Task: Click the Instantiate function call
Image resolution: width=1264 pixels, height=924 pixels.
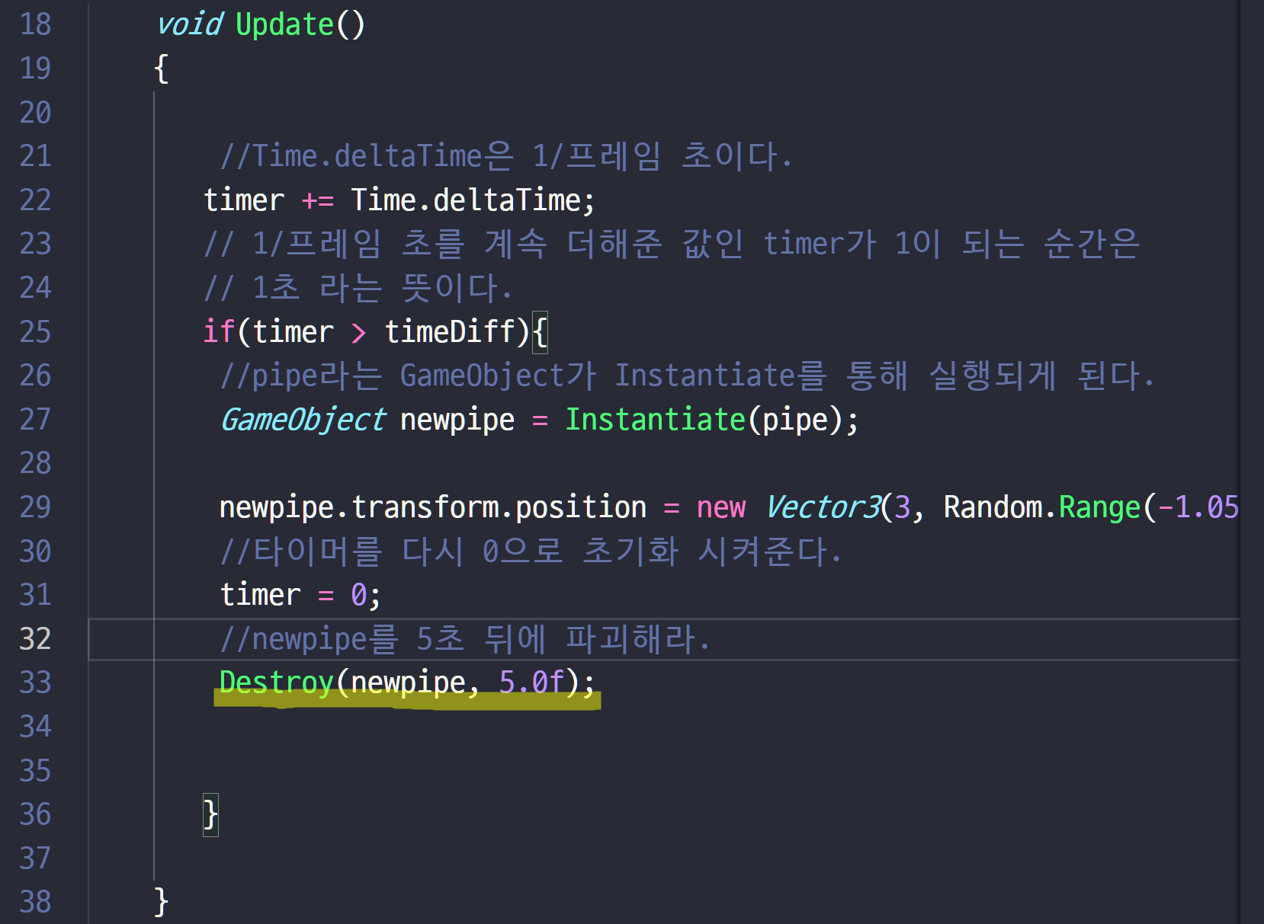Action: (x=655, y=420)
